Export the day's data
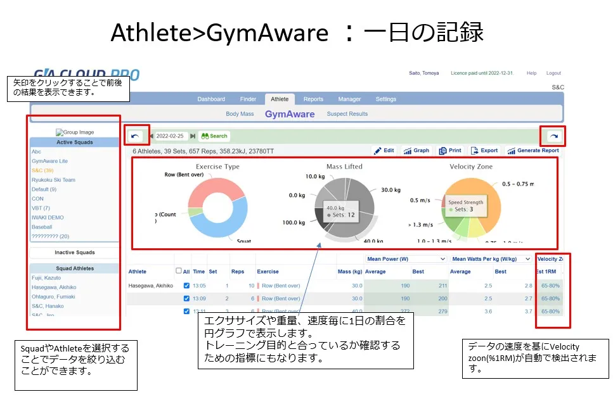 pyautogui.click(x=484, y=151)
